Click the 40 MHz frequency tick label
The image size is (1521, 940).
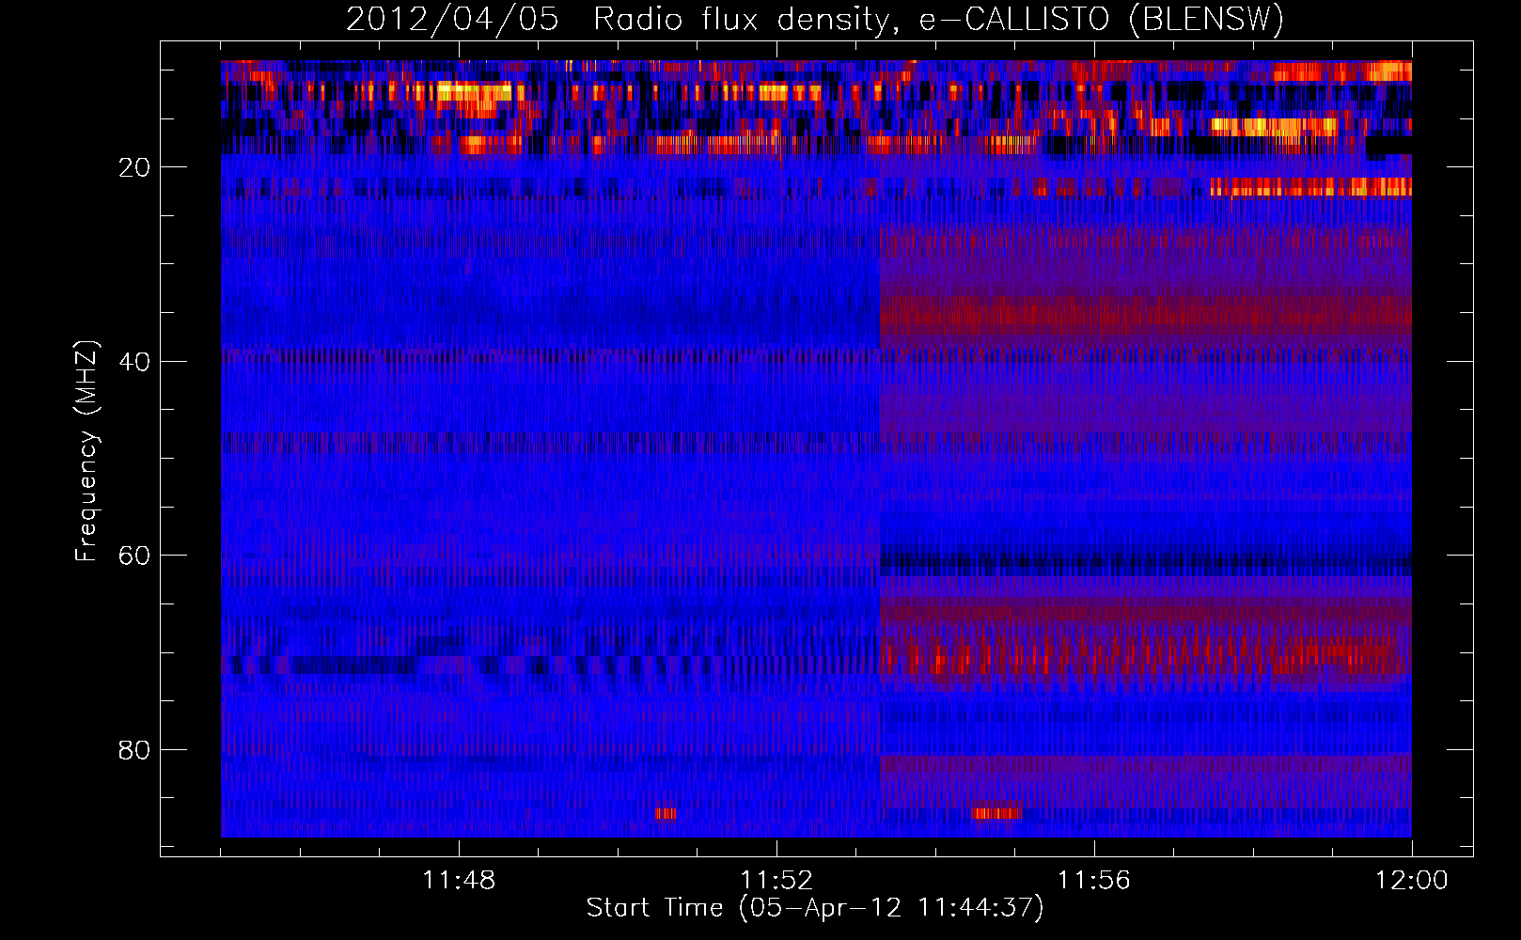(x=135, y=362)
